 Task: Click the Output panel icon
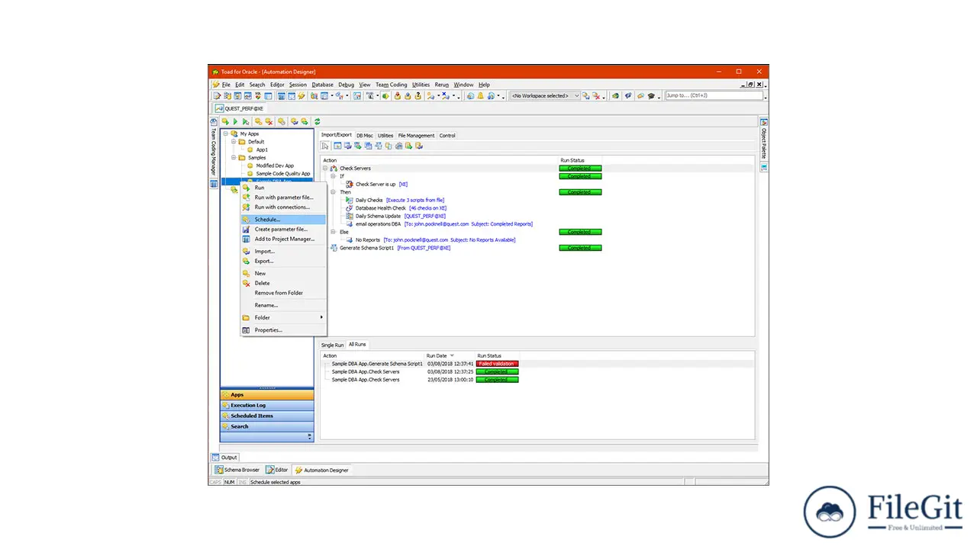click(x=215, y=457)
